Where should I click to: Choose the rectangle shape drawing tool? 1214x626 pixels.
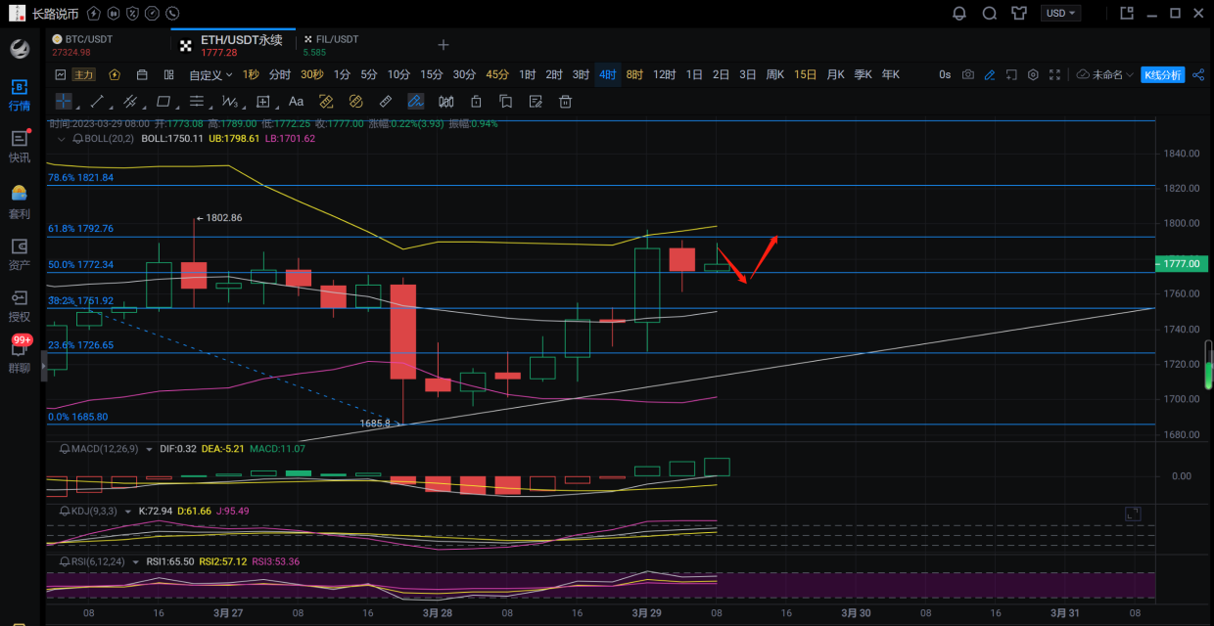tap(163, 102)
